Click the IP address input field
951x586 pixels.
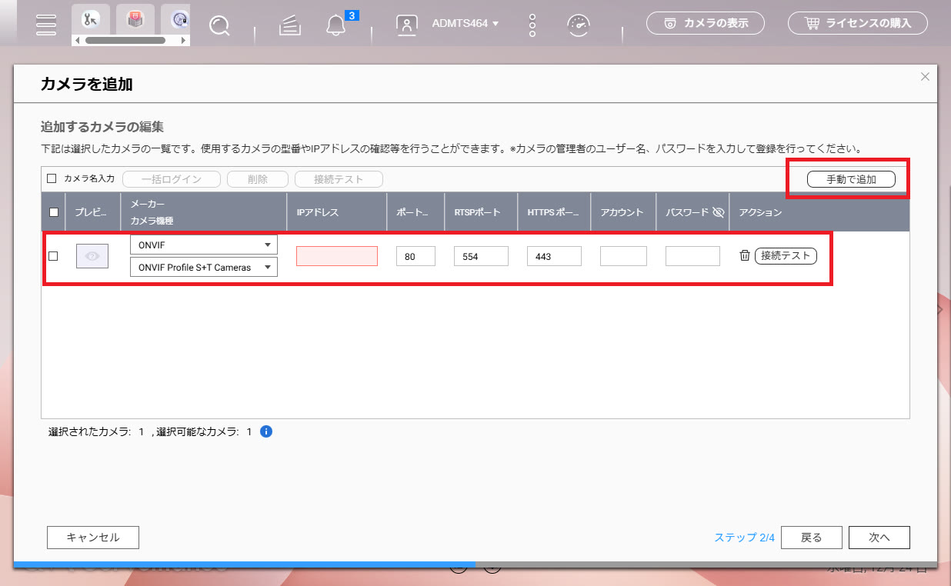[337, 256]
